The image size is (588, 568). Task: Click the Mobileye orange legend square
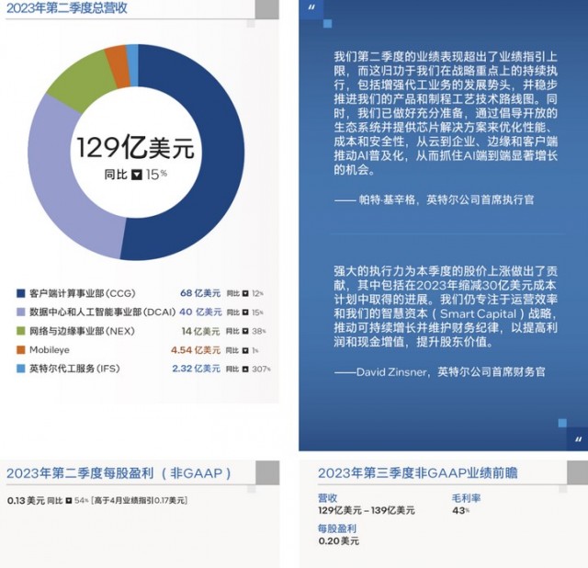(x=19, y=349)
